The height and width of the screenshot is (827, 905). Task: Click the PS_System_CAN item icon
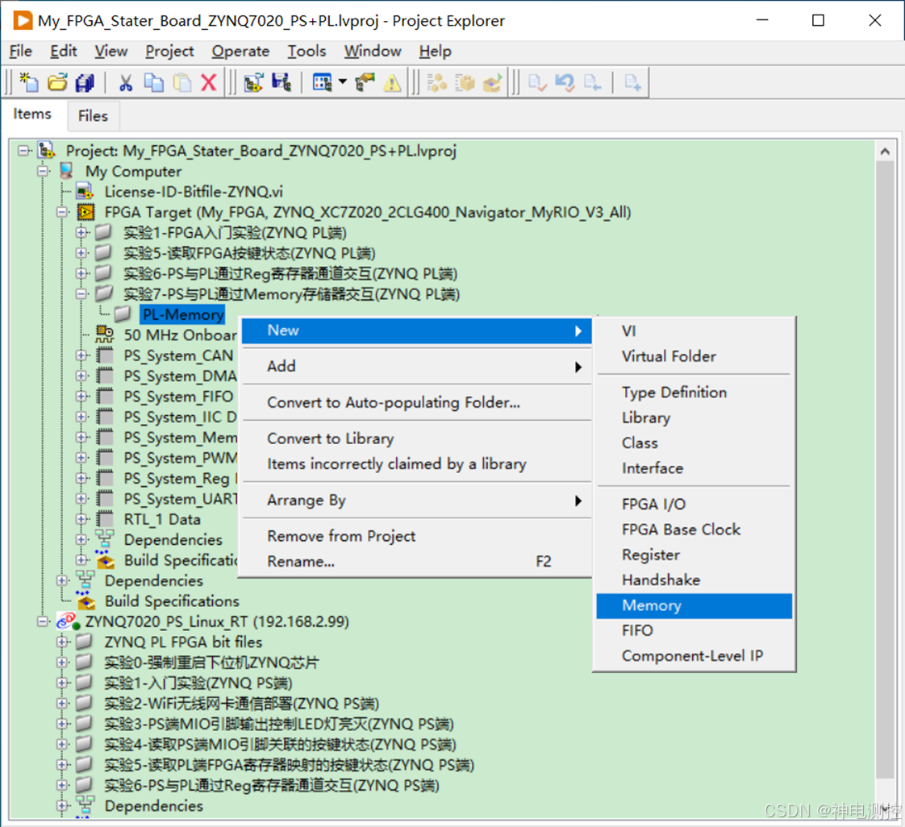tap(105, 355)
